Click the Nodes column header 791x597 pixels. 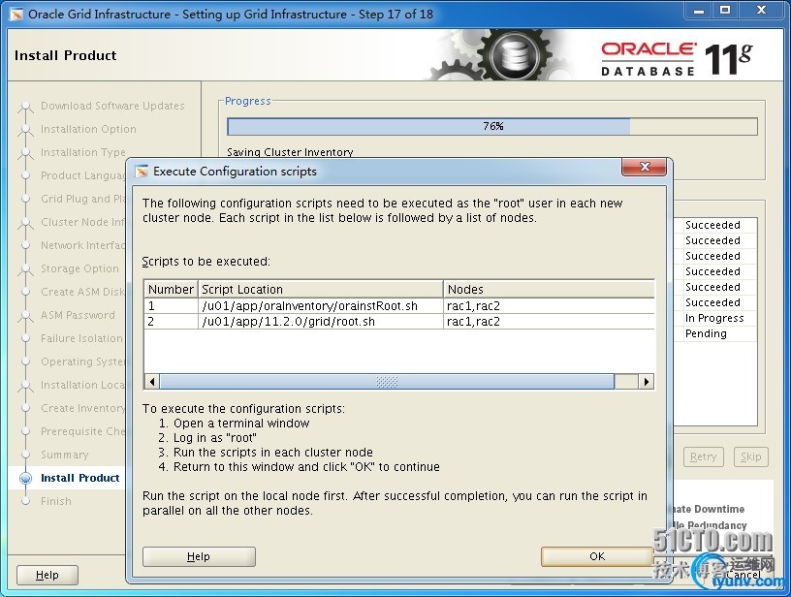coord(549,290)
